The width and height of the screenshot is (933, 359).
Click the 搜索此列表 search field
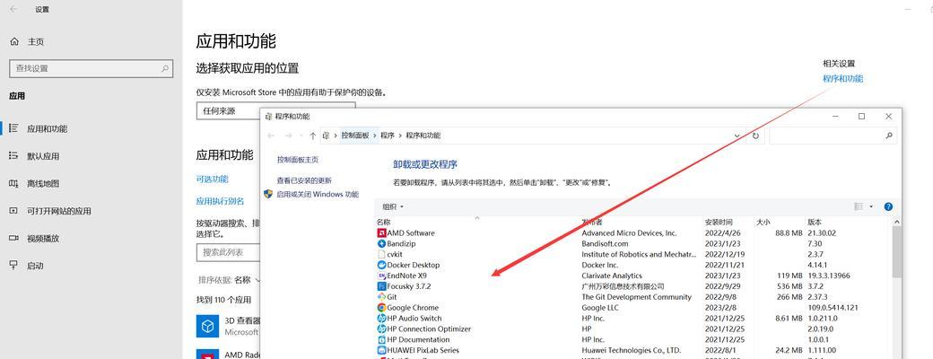click(x=229, y=252)
